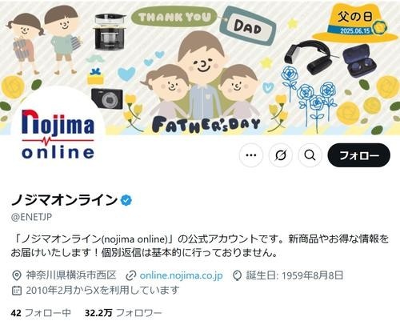View the 42 フォロー中 following list
The image size is (400, 321).
[x=41, y=312]
